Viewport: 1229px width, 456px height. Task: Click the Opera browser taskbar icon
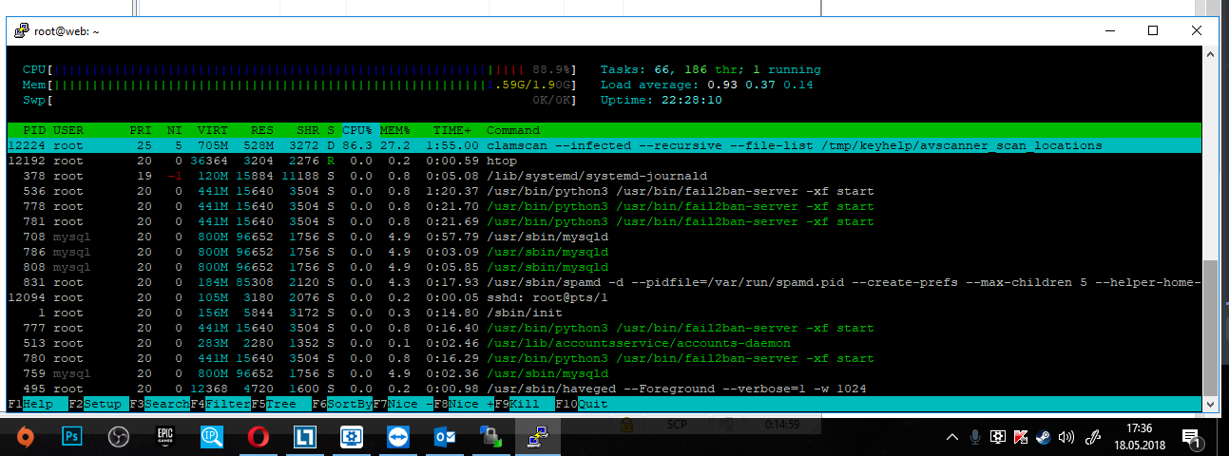259,437
